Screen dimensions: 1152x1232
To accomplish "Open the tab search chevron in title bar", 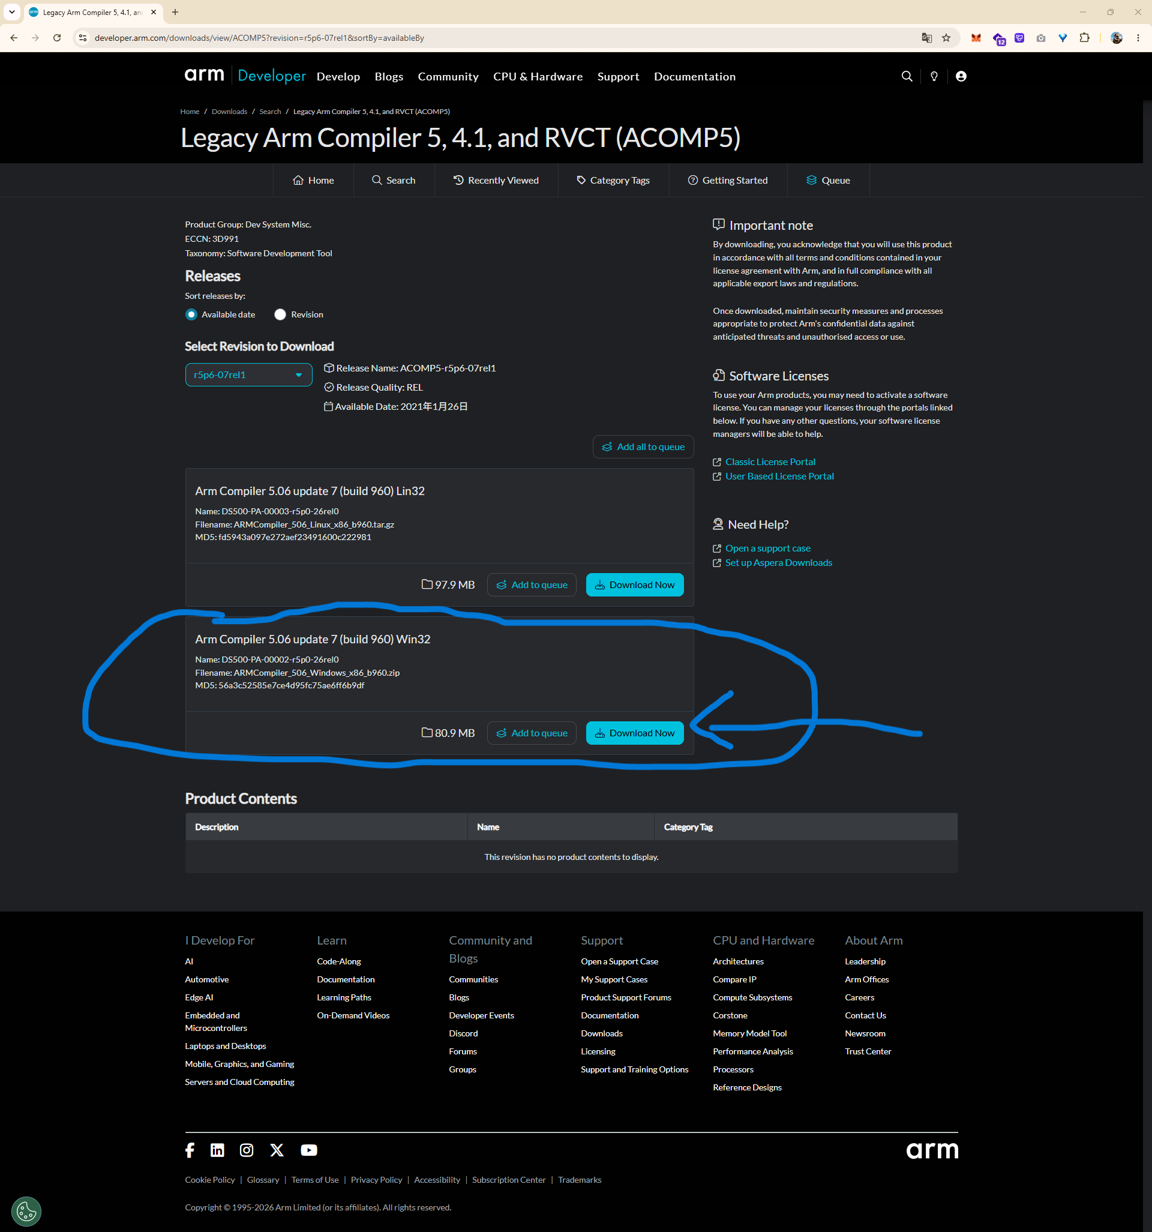I will point(12,12).
